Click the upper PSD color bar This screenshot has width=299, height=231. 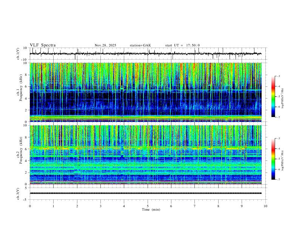coord(273,97)
